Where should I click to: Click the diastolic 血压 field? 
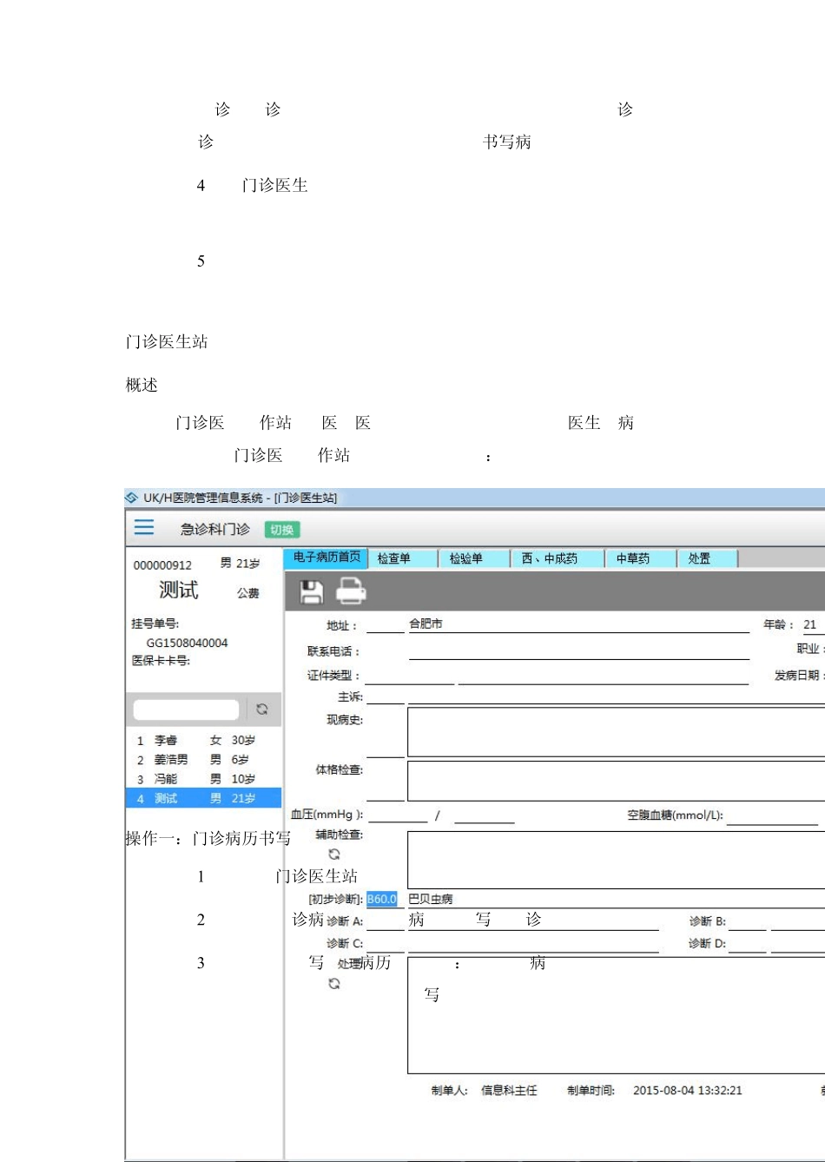(x=485, y=815)
